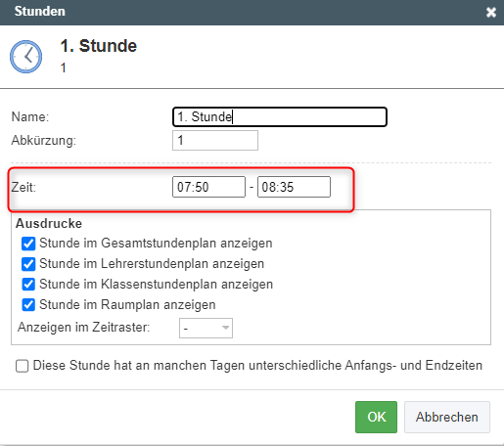Click the Stunde im Raumplan anzeigen label
This screenshot has height=446, width=504.
127,304
